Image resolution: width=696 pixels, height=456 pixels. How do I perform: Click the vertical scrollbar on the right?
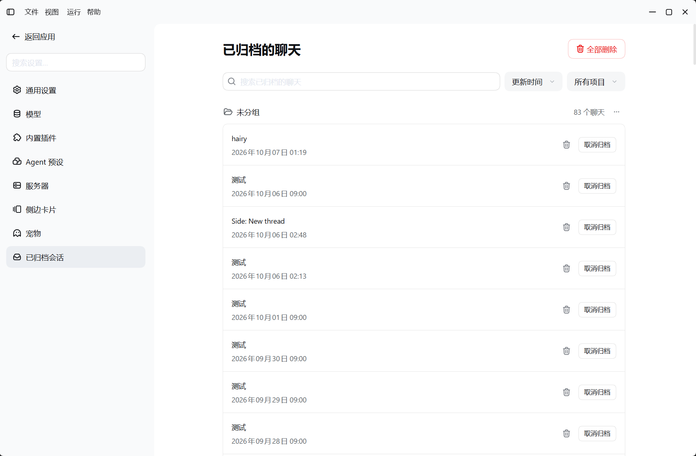(x=694, y=45)
